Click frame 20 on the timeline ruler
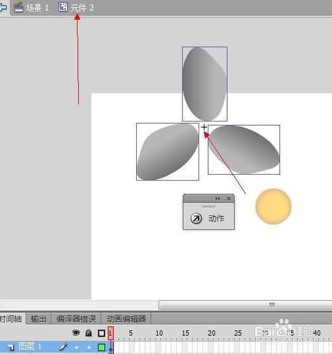Image resolution: width=332 pixels, height=354 pixels. click(211, 333)
